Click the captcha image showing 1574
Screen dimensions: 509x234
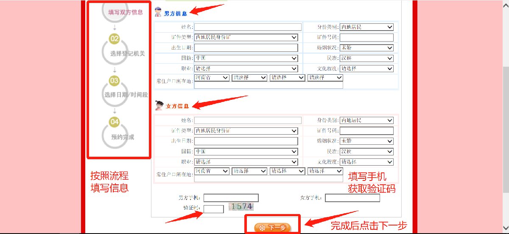point(241,207)
